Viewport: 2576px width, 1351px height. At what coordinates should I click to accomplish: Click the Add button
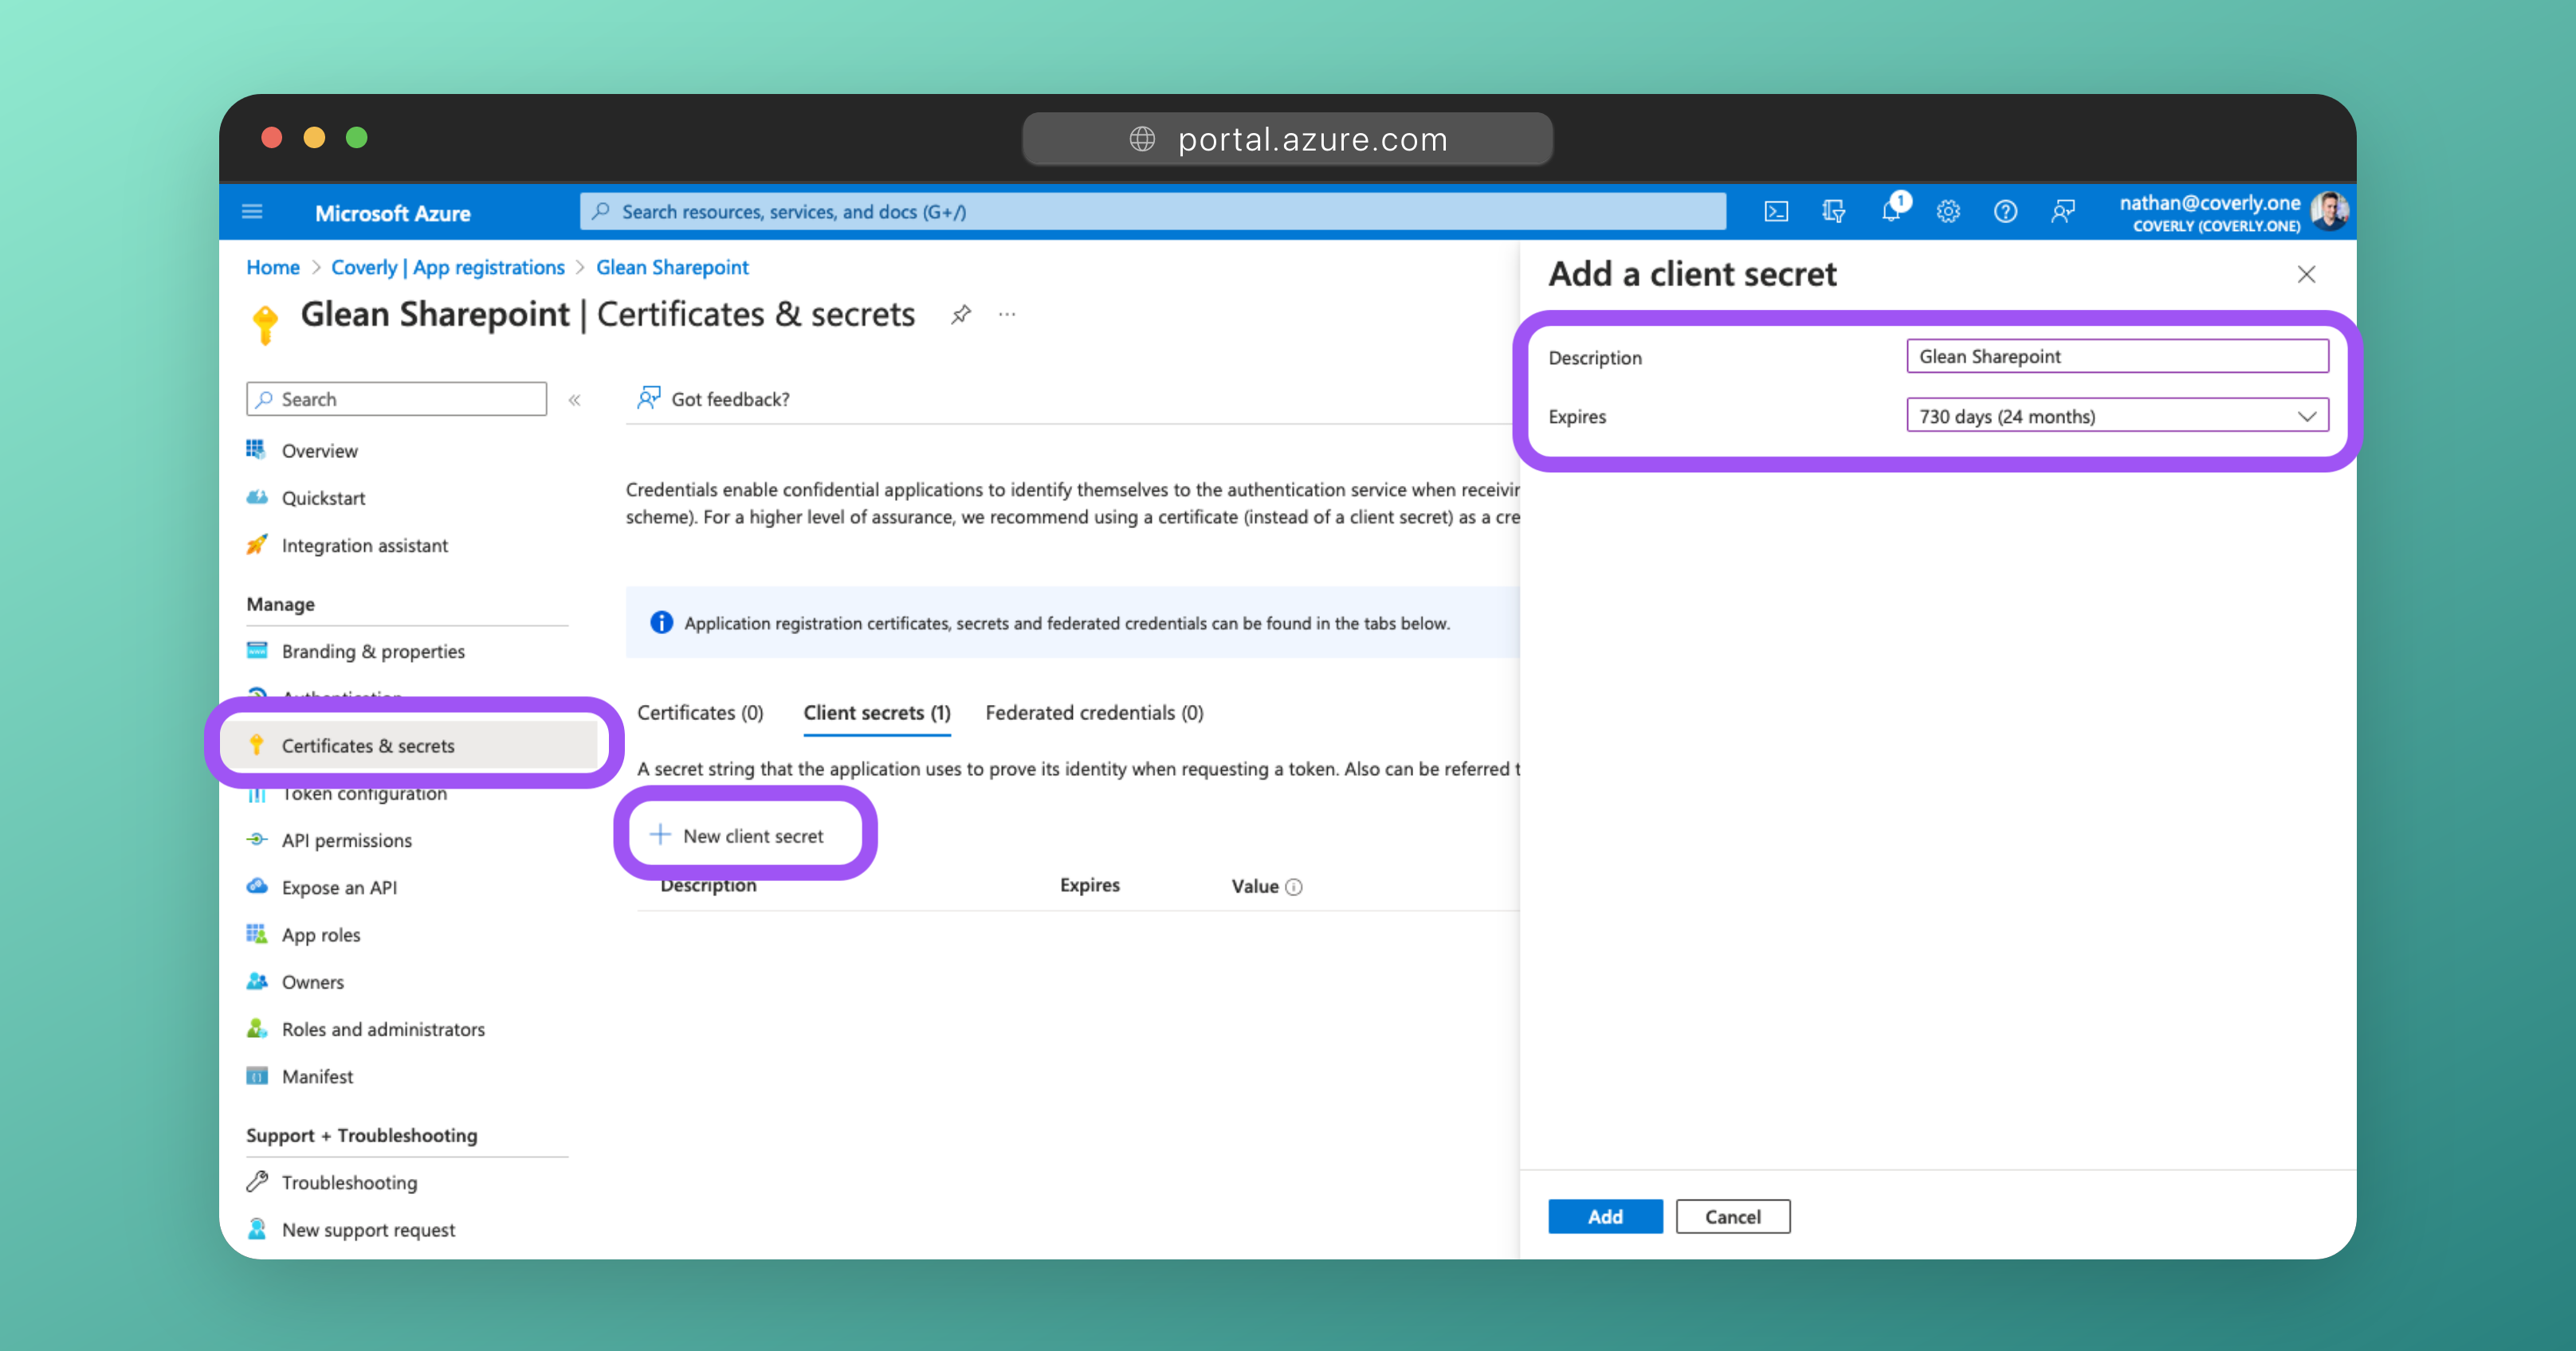[x=1605, y=1216]
